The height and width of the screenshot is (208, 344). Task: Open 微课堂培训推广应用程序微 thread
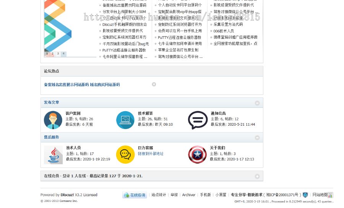[235, 37]
